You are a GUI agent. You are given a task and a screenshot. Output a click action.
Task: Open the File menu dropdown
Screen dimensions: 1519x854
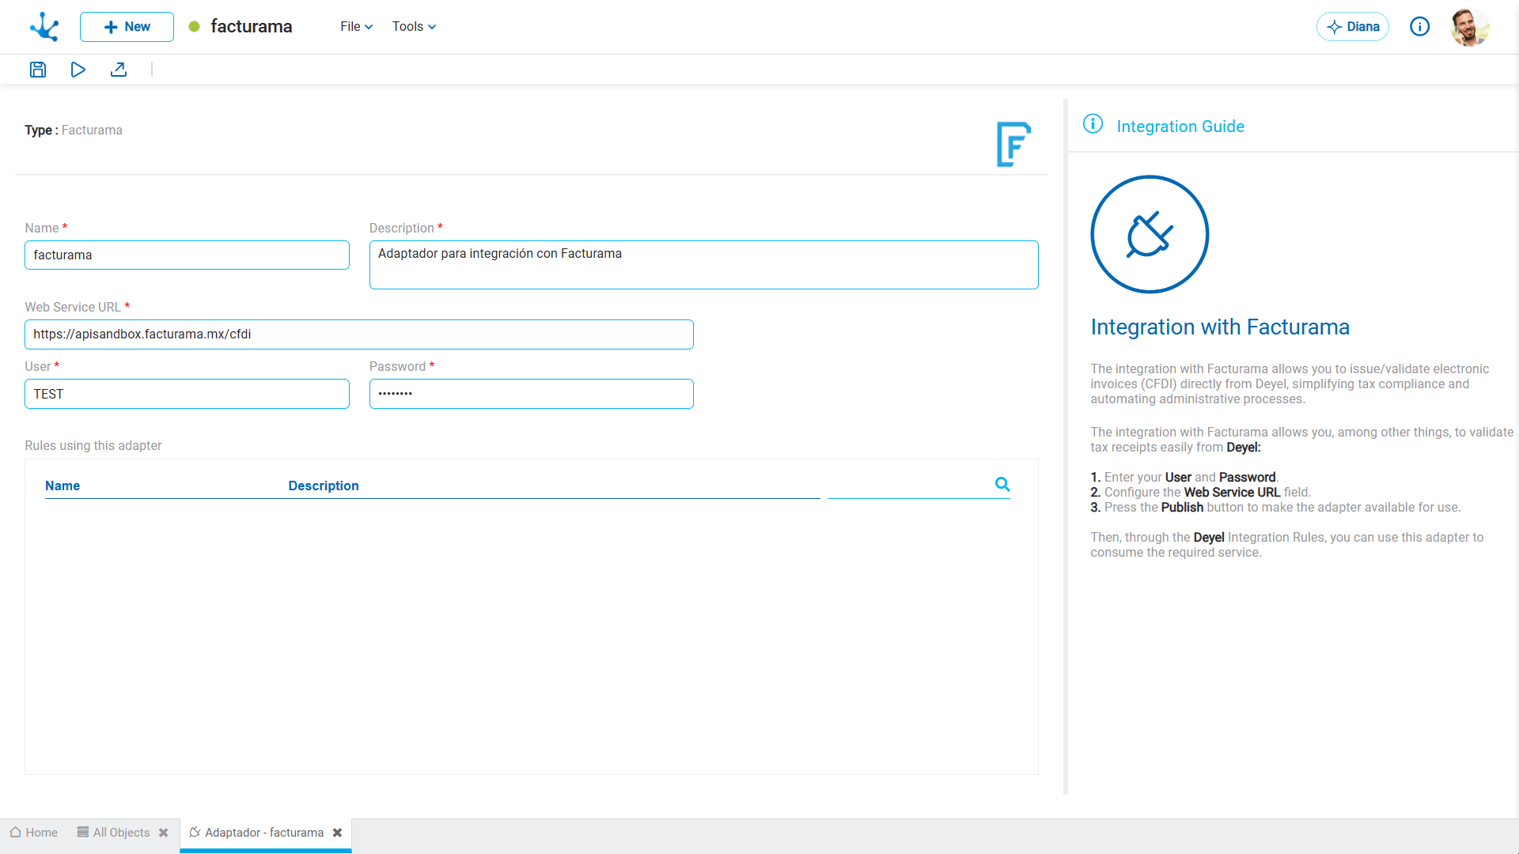356,27
